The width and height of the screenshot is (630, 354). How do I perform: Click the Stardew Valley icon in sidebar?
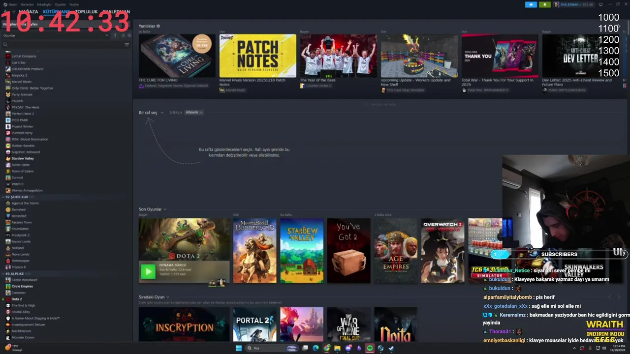8,158
